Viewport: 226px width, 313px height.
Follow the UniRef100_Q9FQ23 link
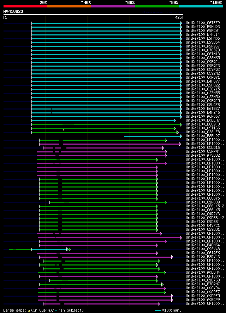coord(203,66)
